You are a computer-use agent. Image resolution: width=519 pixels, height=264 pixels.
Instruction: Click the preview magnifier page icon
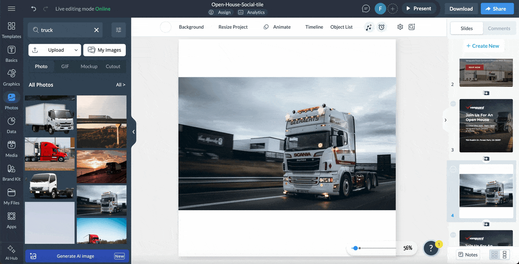(412, 27)
